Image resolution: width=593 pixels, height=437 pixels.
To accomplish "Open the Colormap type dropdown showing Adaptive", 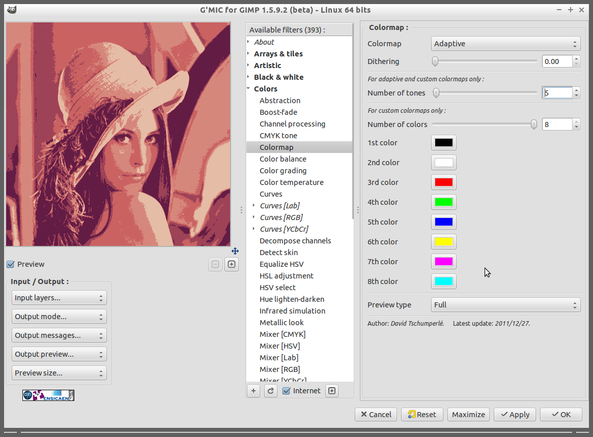I will (x=505, y=44).
